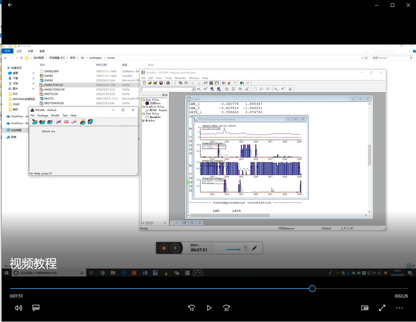Screen dimensions: 416x322
Task: Open the video volume control
Action: tap(19, 308)
